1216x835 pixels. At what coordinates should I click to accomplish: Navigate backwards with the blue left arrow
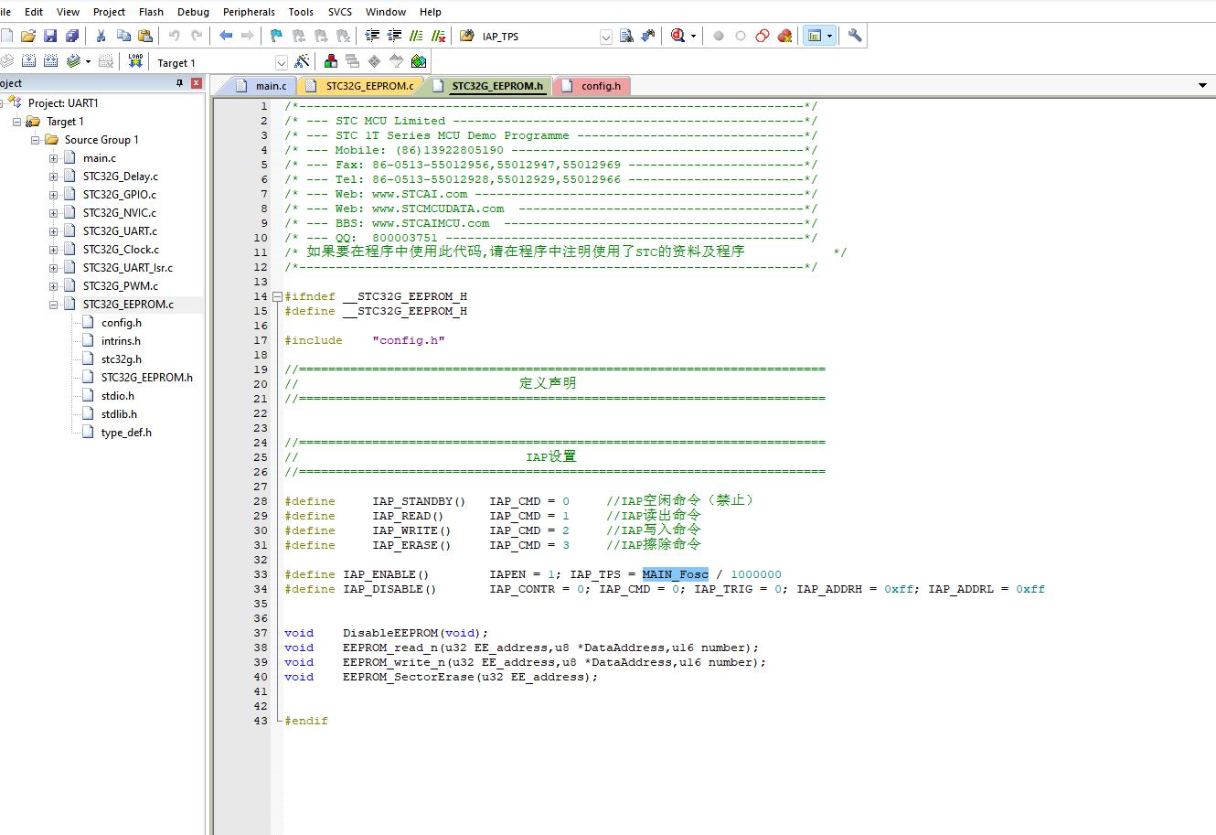[x=226, y=36]
